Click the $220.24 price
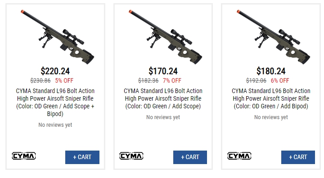This screenshot has width=324, height=178. click(55, 71)
